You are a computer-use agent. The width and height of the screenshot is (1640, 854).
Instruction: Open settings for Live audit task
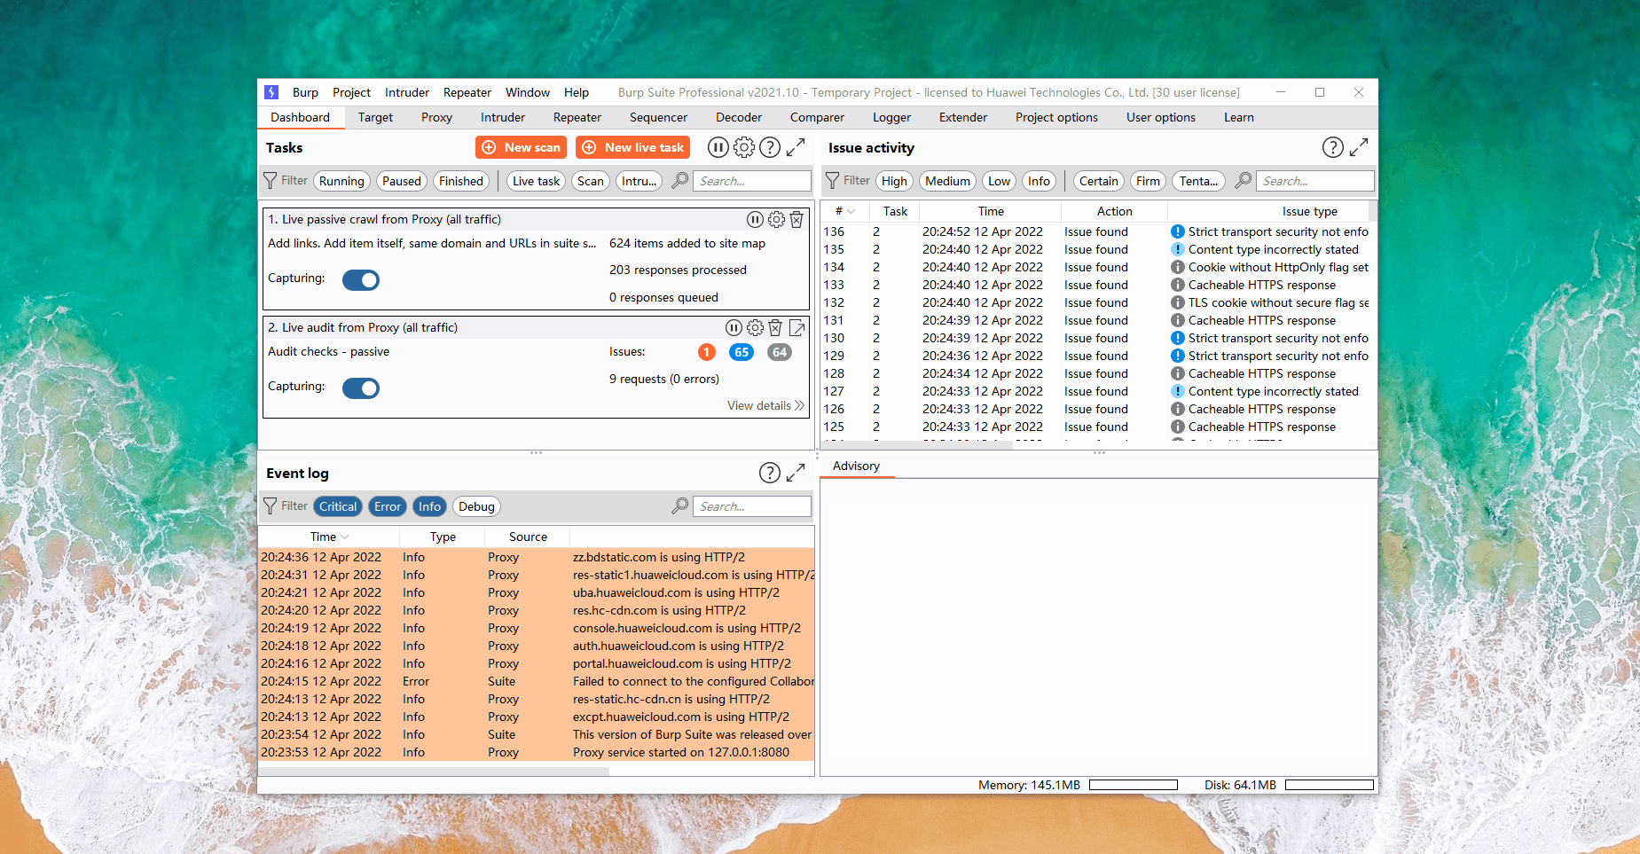click(x=755, y=327)
